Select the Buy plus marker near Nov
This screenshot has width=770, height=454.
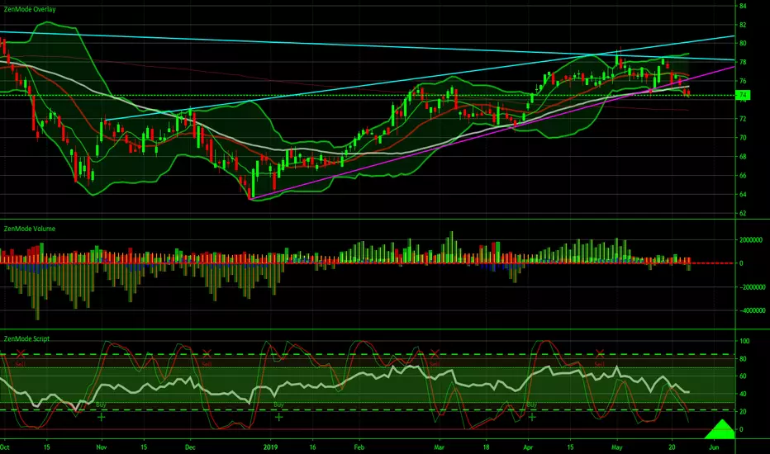(x=101, y=417)
